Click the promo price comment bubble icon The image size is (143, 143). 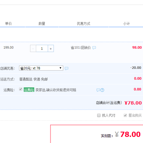(x=94, y=48)
